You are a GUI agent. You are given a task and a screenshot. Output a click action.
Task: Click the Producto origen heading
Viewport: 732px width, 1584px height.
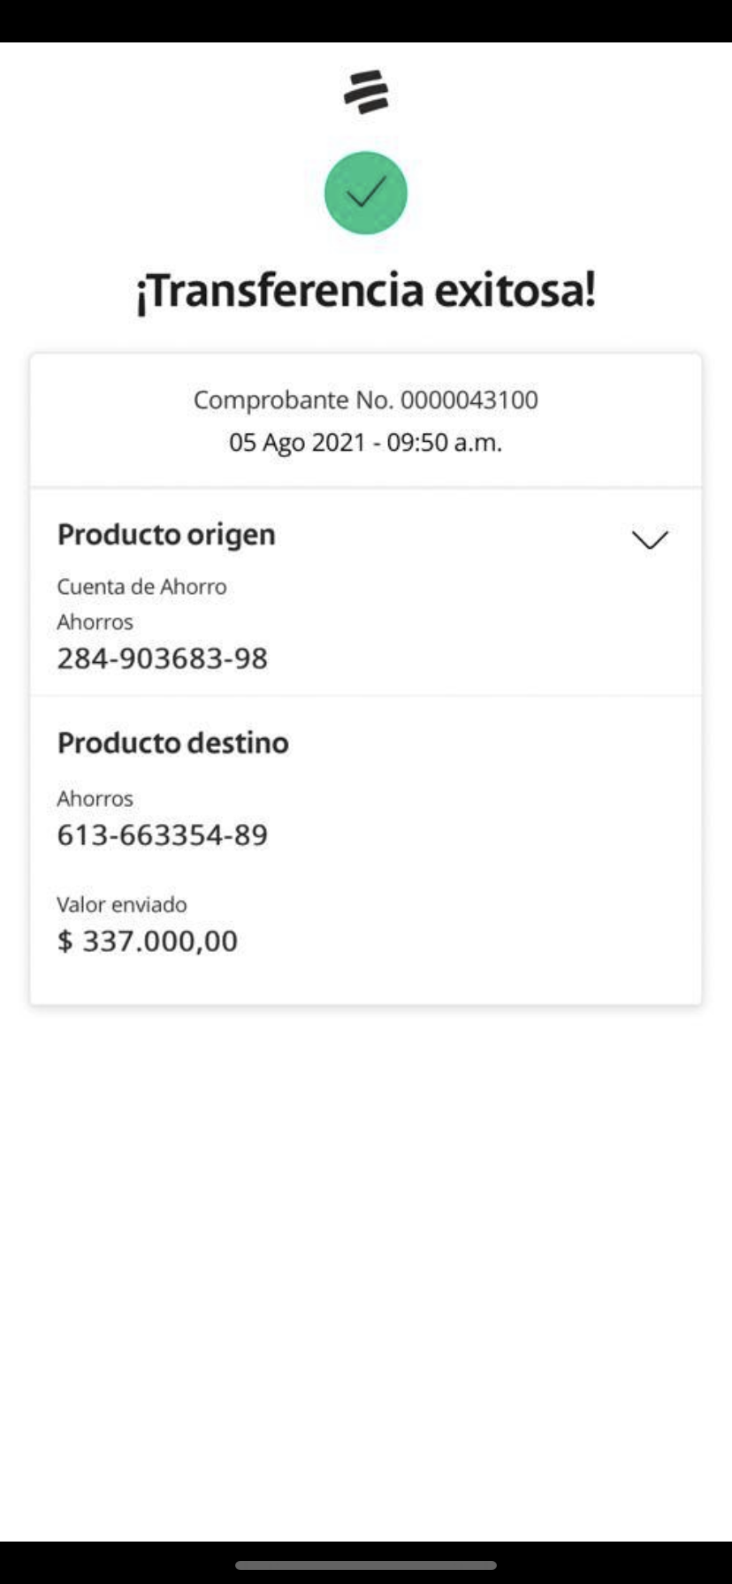(166, 535)
